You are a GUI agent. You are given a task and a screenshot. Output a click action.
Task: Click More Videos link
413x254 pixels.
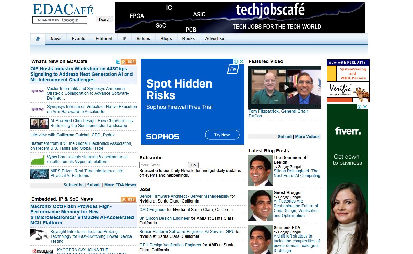click(307, 137)
